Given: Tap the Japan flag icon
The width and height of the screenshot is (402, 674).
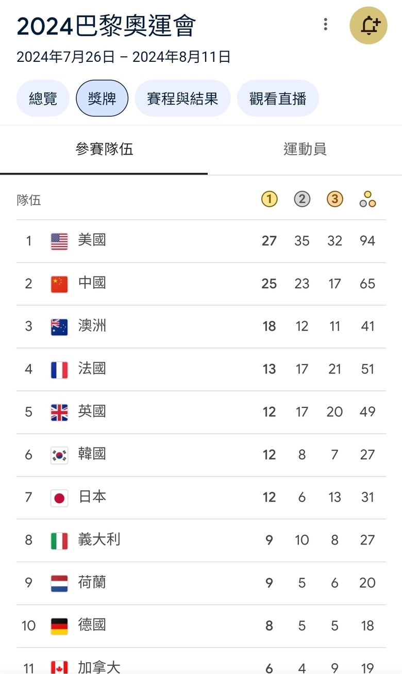Looking at the screenshot, I should coord(59,498).
